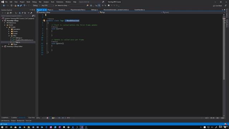Select Tags.cs in Solution Explorer
Image resolution: width=229 pixels, height=129 pixels.
pos(18,42)
